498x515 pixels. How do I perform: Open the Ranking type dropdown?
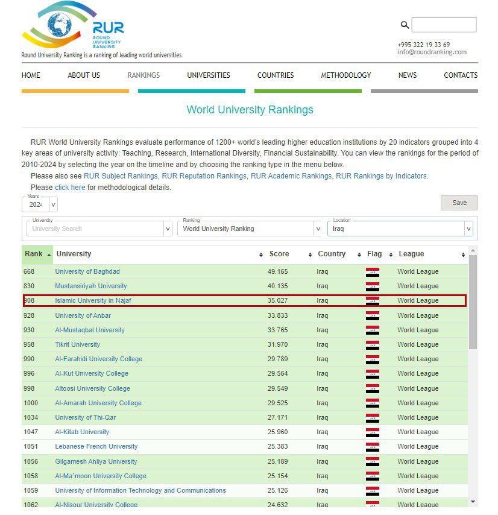point(318,229)
